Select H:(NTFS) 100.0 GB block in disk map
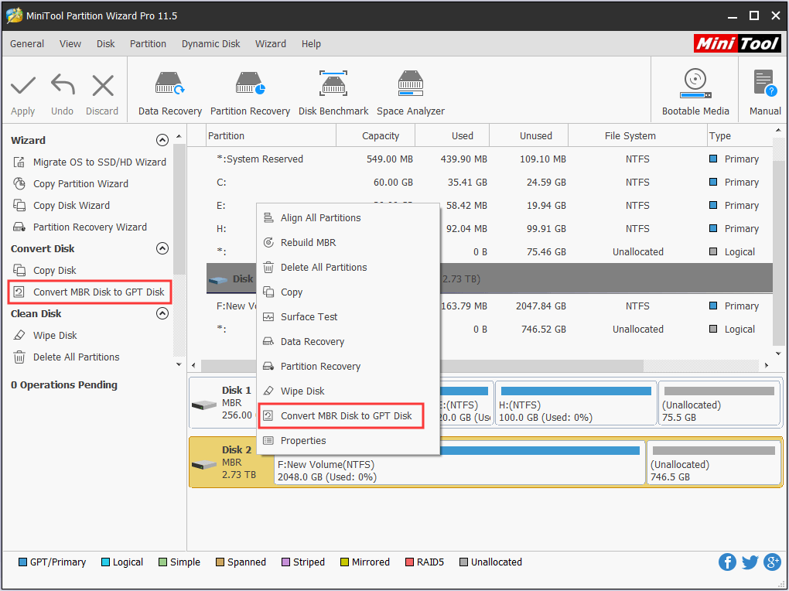The width and height of the screenshot is (789, 591). (576, 405)
